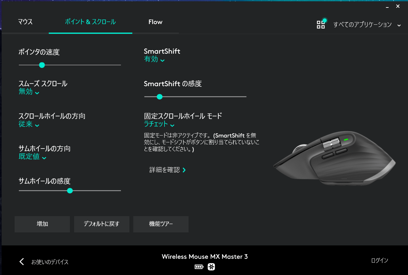Click the ポインタの速度 slider handle
This screenshot has width=408, height=275.
[x=42, y=65]
